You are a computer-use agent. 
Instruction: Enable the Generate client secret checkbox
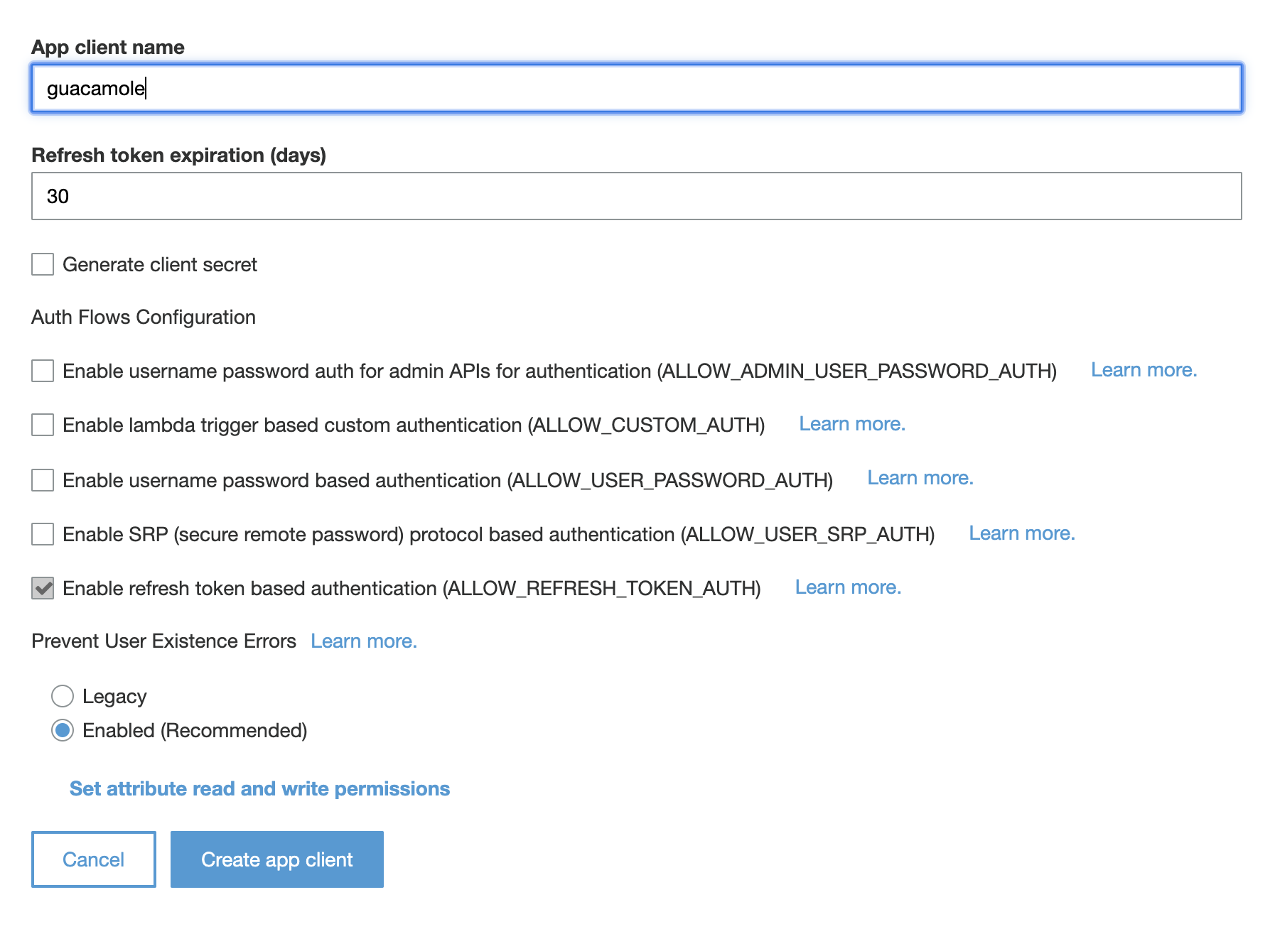[x=43, y=264]
